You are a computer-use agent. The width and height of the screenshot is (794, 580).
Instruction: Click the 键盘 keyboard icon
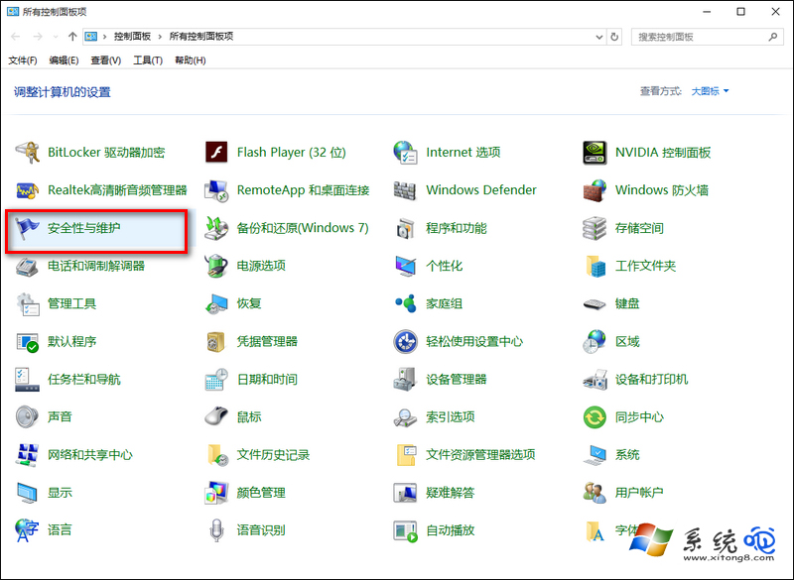pyautogui.click(x=595, y=304)
